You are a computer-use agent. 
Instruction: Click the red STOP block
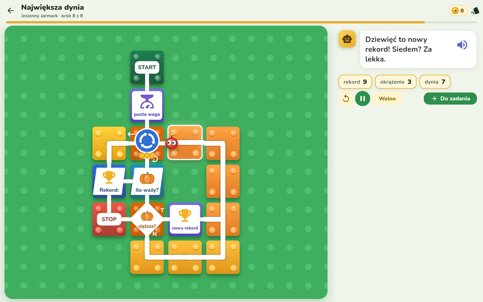[109, 219]
